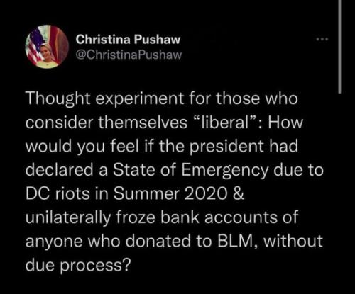
Task: Click the text "DC riots" in the tweet
Action: [x=58, y=193]
